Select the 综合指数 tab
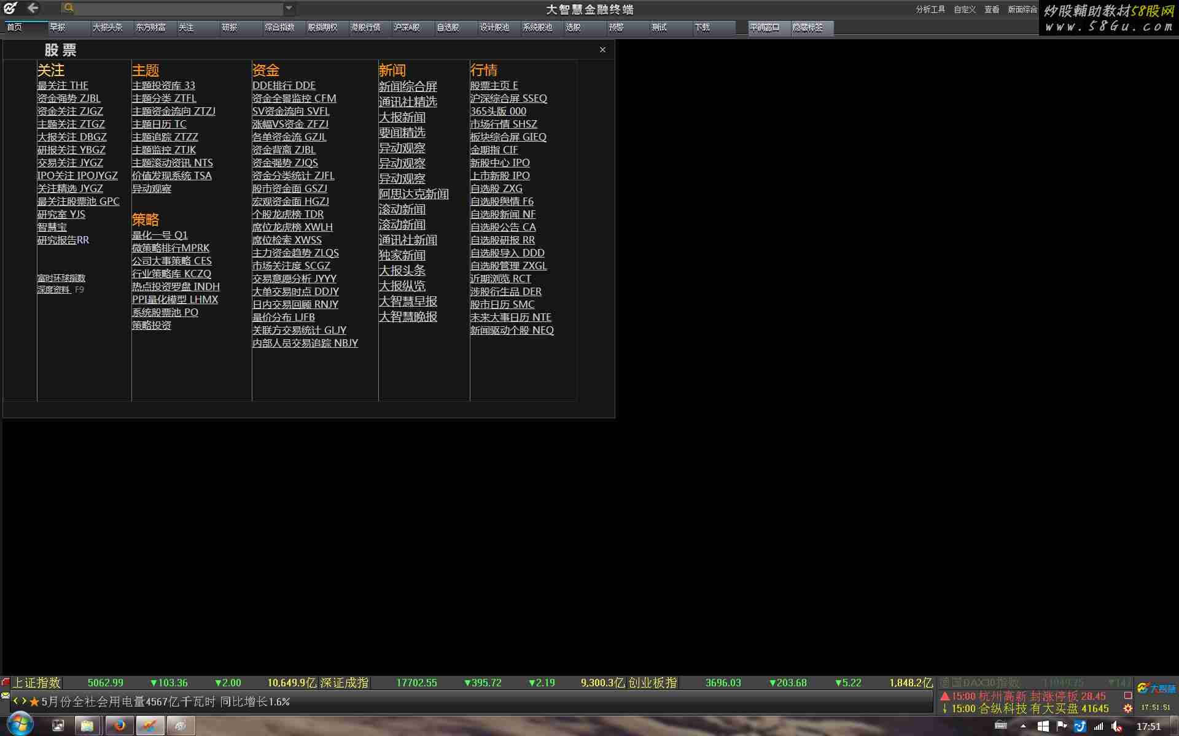 click(x=284, y=28)
